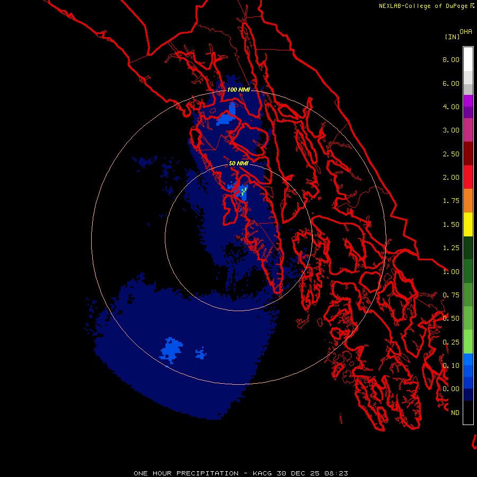Click the [IN] units label
Image resolution: width=477 pixels, height=477 pixels.
pos(452,37)
